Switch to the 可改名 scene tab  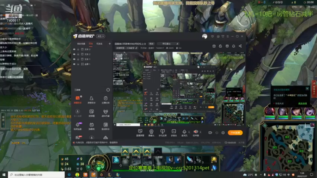click(x=99, y=44)
